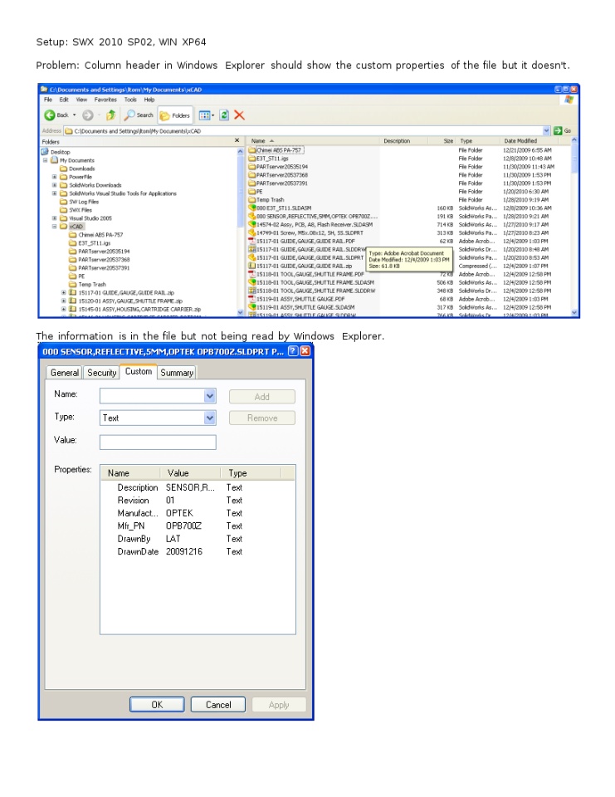Screen dimensions: 615x797
Task: Open the Edit menu
Action: [x=64, y=100]
